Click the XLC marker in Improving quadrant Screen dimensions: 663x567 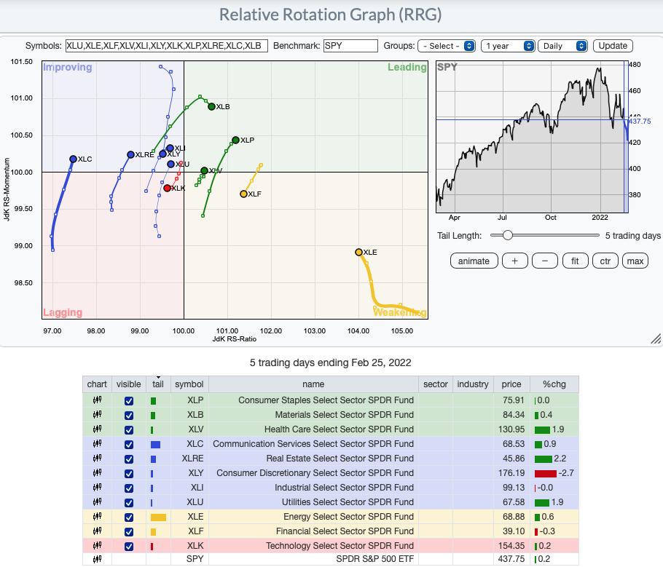[73, 159]
